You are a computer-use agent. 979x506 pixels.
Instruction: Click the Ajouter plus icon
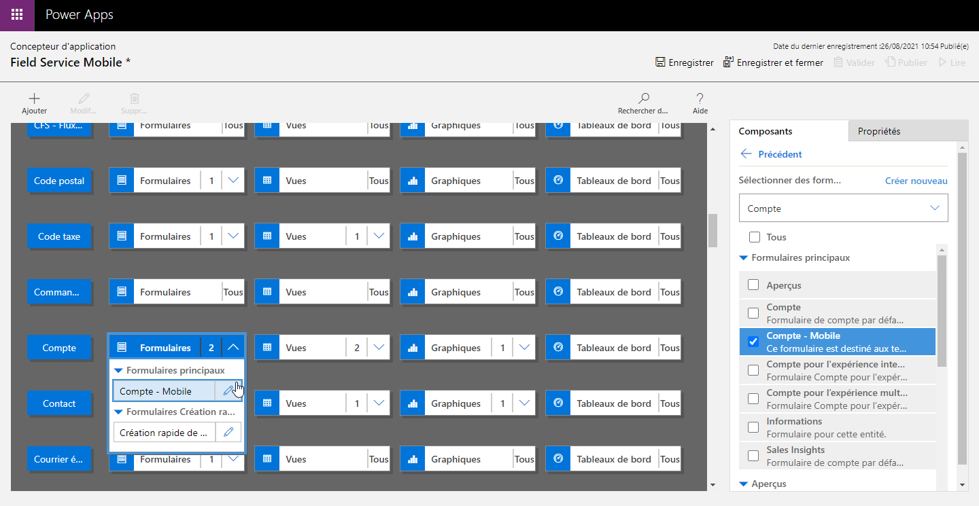coord(34,98)
